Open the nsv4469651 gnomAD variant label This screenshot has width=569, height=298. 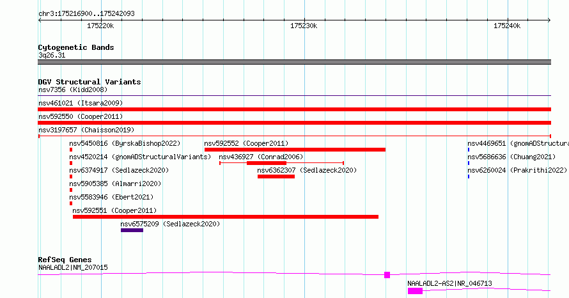(x=518, y=143)
